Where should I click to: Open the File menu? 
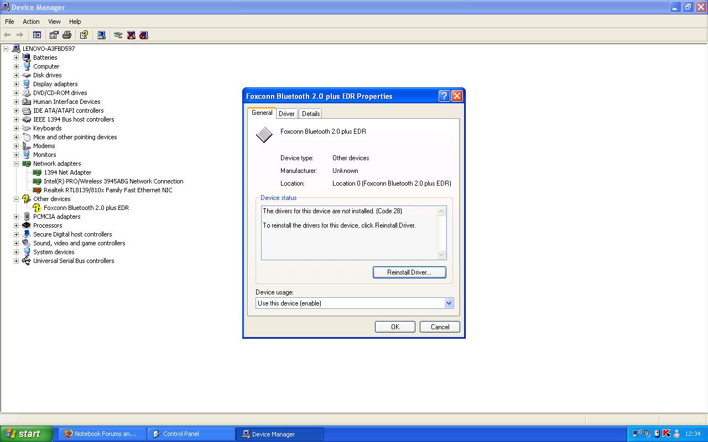[x=9, y=22]
